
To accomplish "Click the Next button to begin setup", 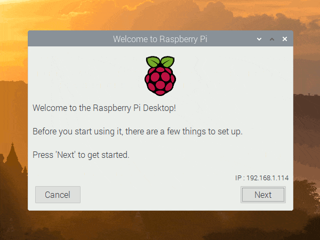I will point(263,195).
